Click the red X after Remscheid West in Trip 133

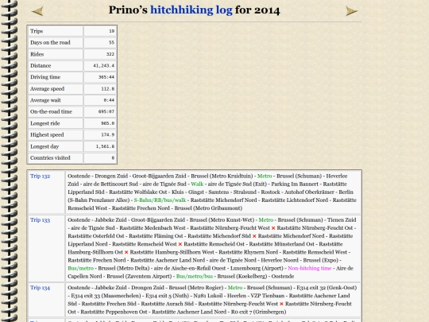[180, 244]
